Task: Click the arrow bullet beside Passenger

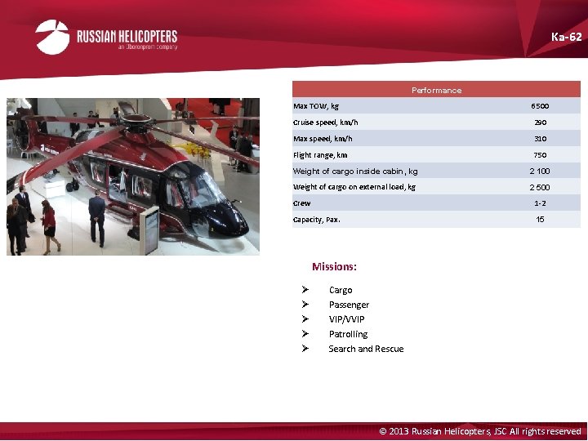Action: [305, 304]
